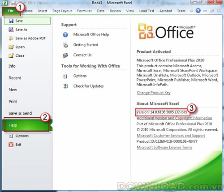Click the Save As icon
This screenshot has height=192, width=224.
pos(11,30)
